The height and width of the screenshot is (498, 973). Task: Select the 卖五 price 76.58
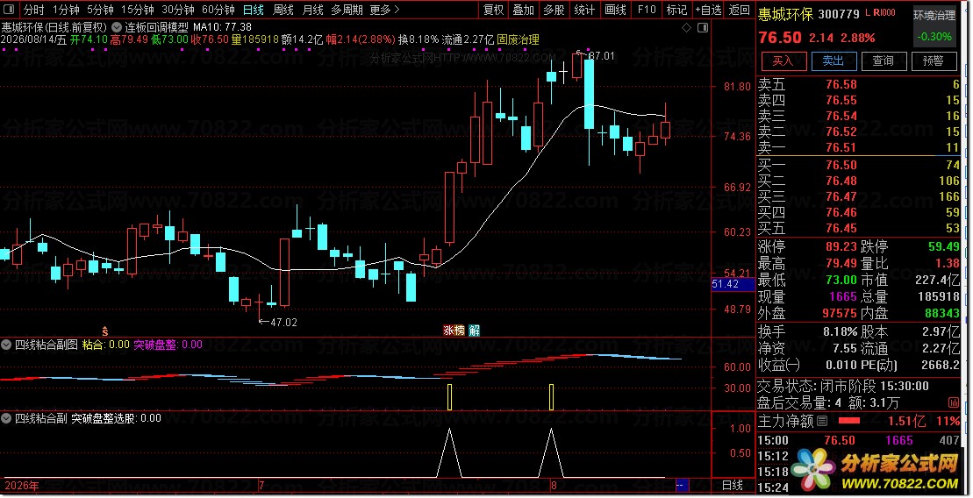pos(841,83)
